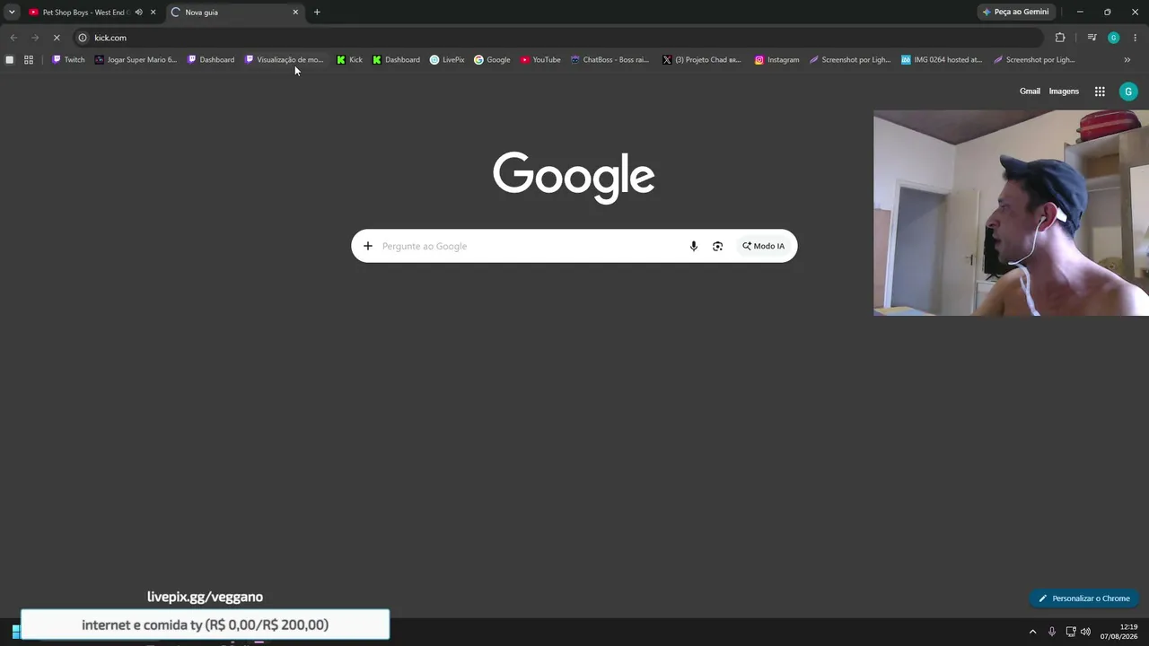Screen dimensions: 1149x646
Task: Open the Google account avatar on the page
Action: pos(1128,92)
